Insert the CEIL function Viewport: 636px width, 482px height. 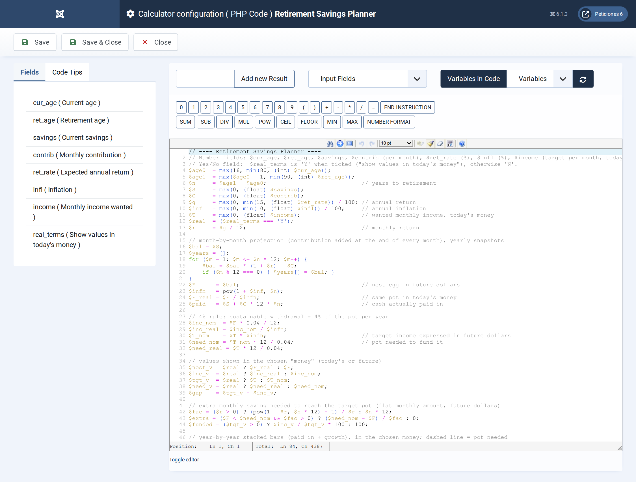[285, 122]
